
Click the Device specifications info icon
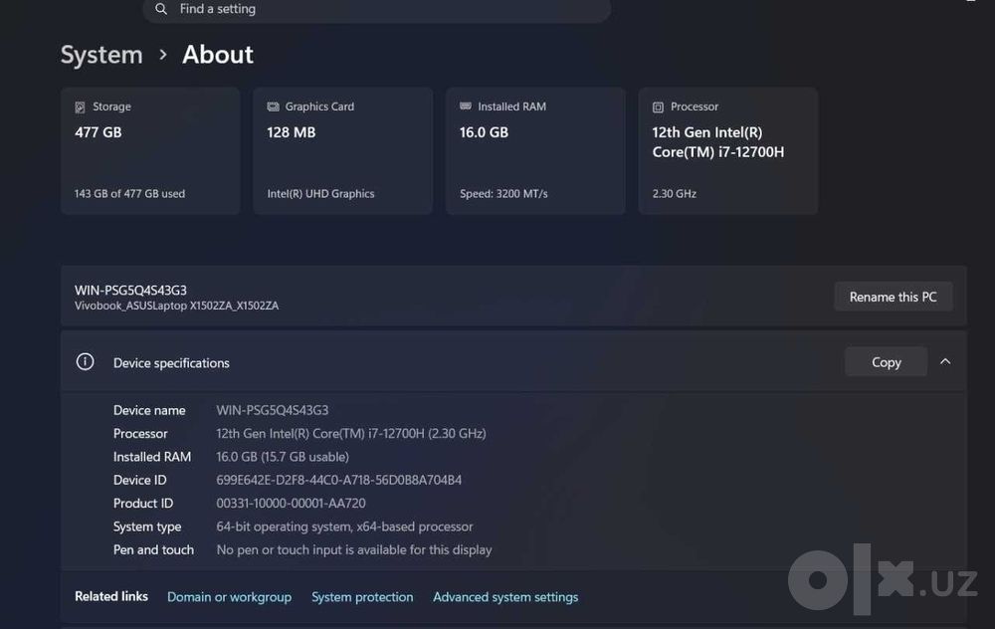[85, 362]
